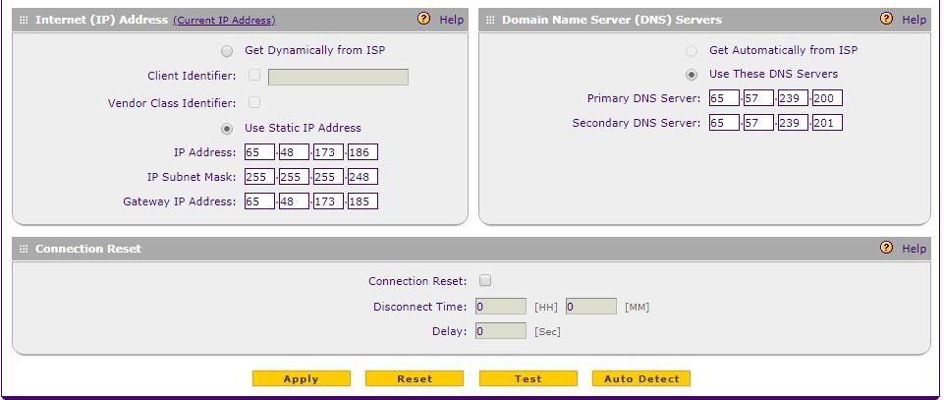944x400 pixels.
Task: Open the Current IP Address link
Action: coord(224,21)
